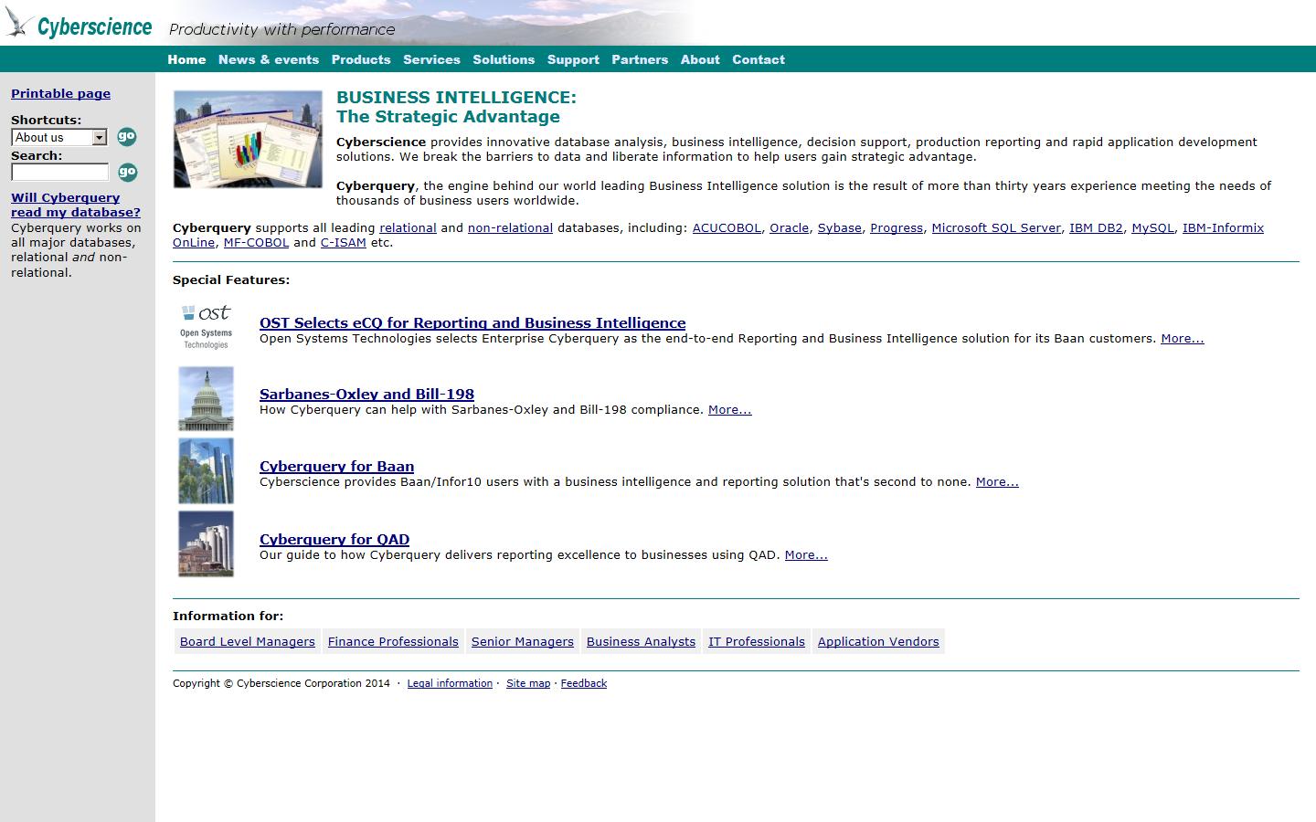Open the Sarbanes-Oxley and Bill-198 article
The height and width of the screenshot is (822, 1316).
coord(366,394)
